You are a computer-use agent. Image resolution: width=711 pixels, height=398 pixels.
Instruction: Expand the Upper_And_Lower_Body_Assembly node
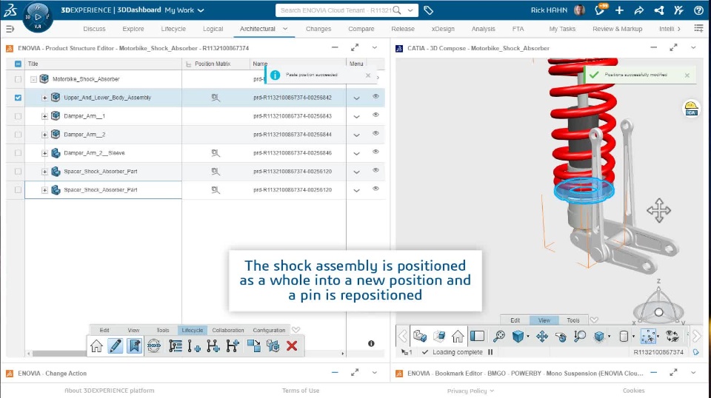44,98
